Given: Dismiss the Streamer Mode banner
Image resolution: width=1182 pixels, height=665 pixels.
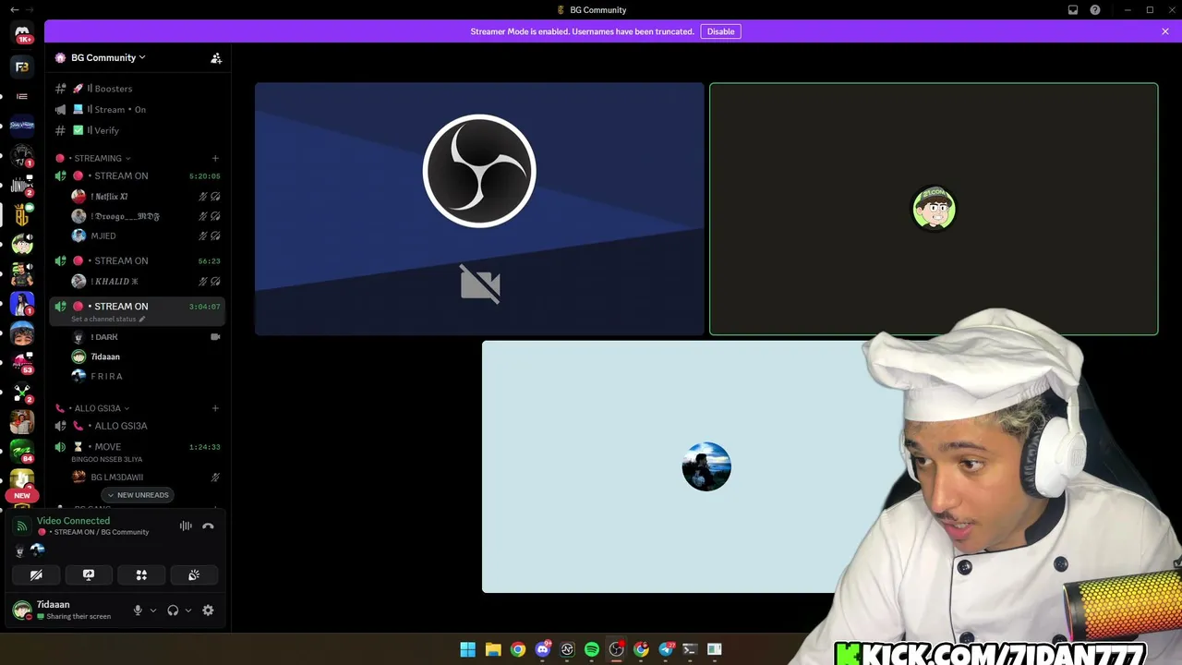Looking at the screenshot, I should (x=1165, y=31).
